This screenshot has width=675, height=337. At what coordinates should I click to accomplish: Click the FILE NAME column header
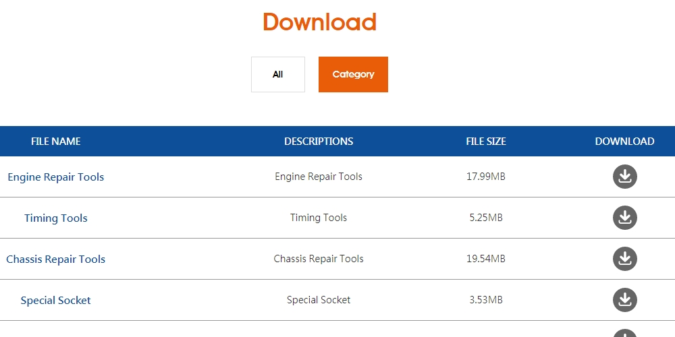pos(56,142)
